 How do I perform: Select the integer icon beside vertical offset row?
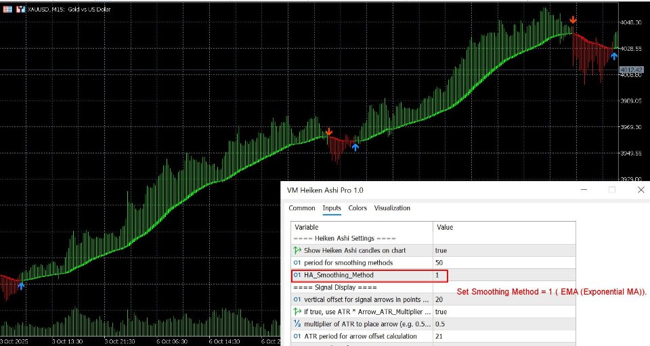(x=297, y=299)
